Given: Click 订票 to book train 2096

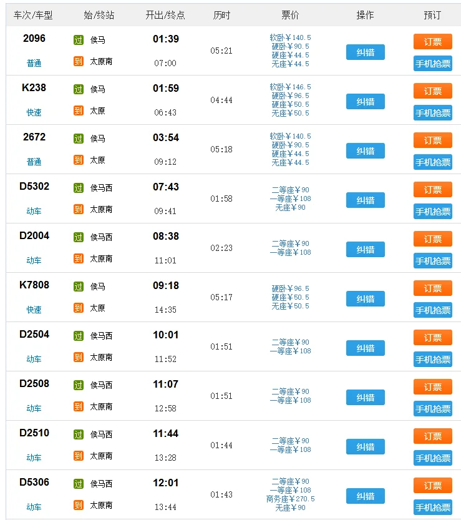Looking at the screenshot, I should click(433, 41).
